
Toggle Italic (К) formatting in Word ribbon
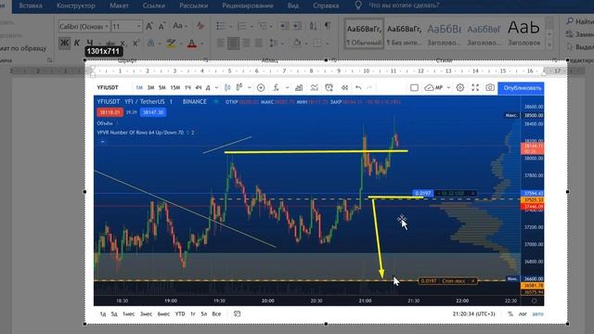click(x=76, y=43)
